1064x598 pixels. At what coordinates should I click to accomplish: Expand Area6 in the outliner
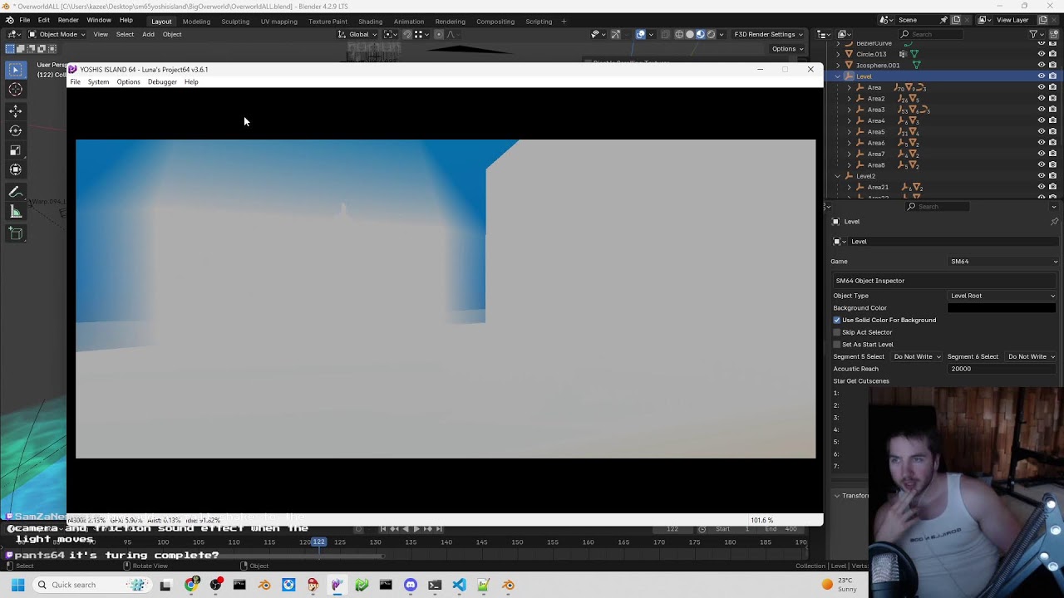(x=849, y=143)
